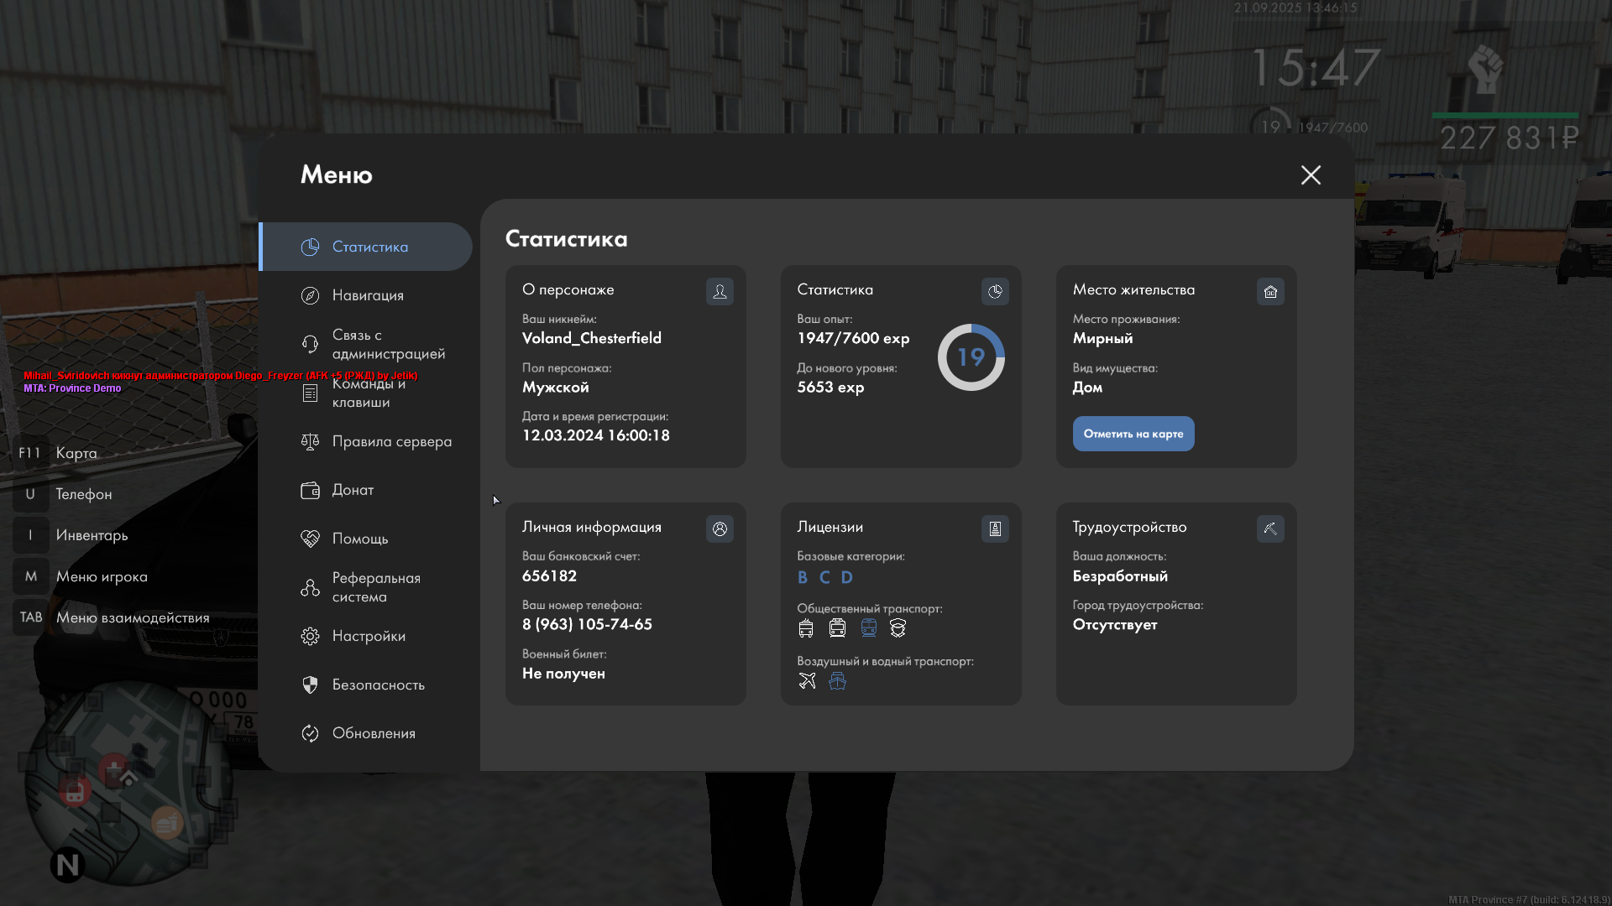1612x906 pixels.
Task: Open the Донат menu section
Action: pos(353,490)
